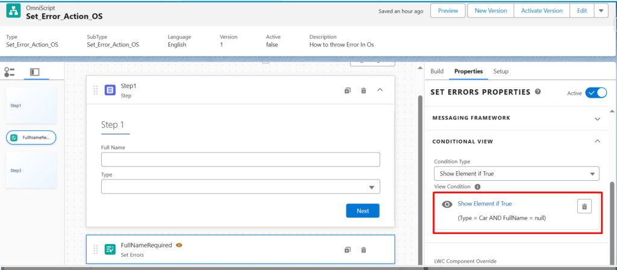The width and height of the screenshot is (617, 270).
Task: Click the View Condition info icon
Action: (x=477, y=187)
